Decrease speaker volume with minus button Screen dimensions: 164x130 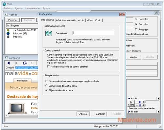(137, 102)
